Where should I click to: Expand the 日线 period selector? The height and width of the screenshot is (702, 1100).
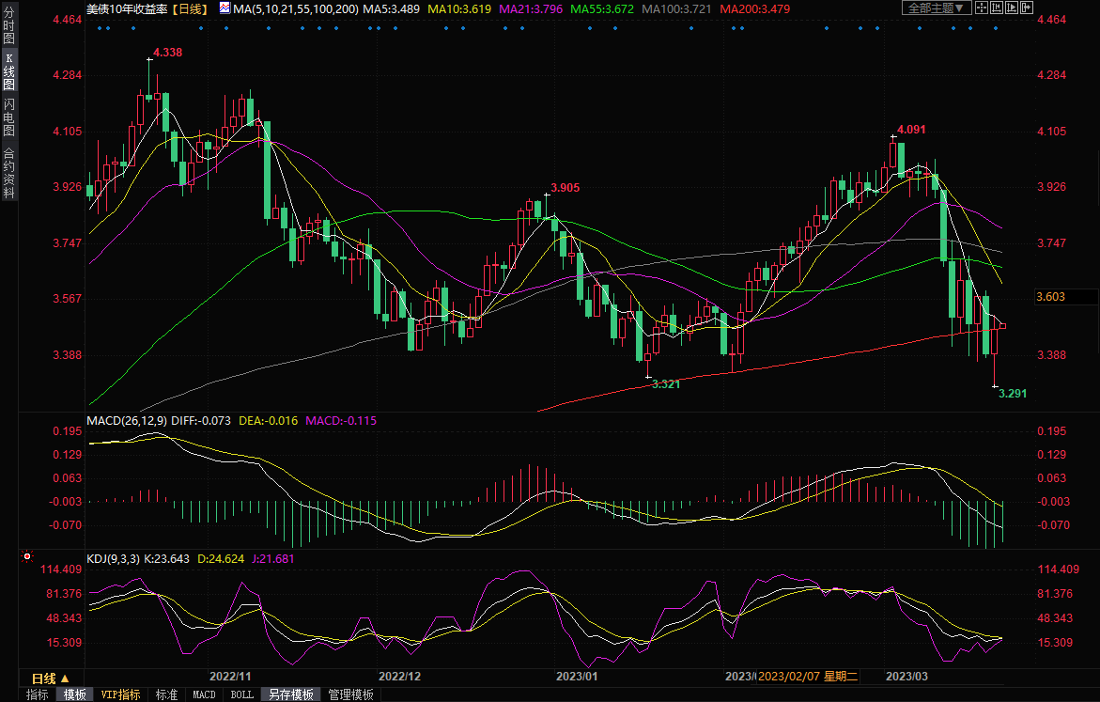pos(50,678)
